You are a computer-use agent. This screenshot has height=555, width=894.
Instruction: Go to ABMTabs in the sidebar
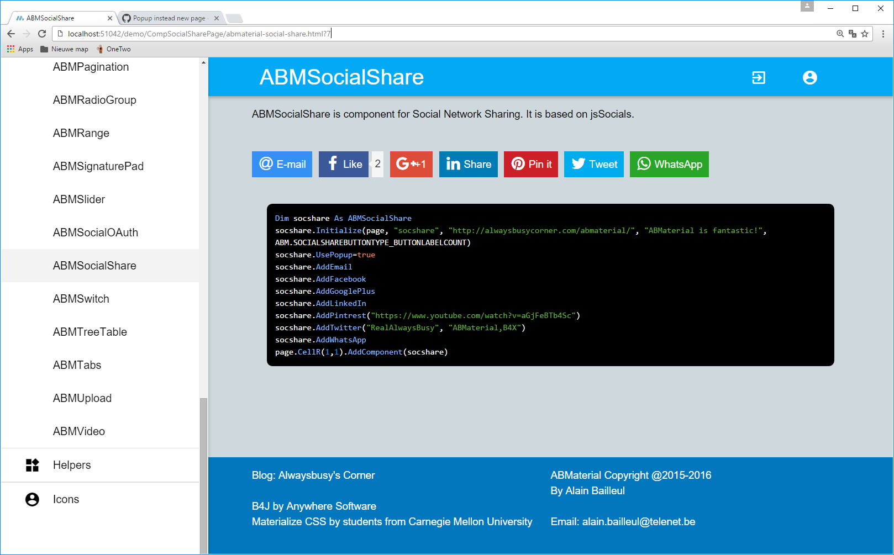pos(100,365)
